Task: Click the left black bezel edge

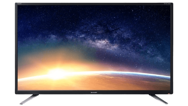Action: point(16,48)
